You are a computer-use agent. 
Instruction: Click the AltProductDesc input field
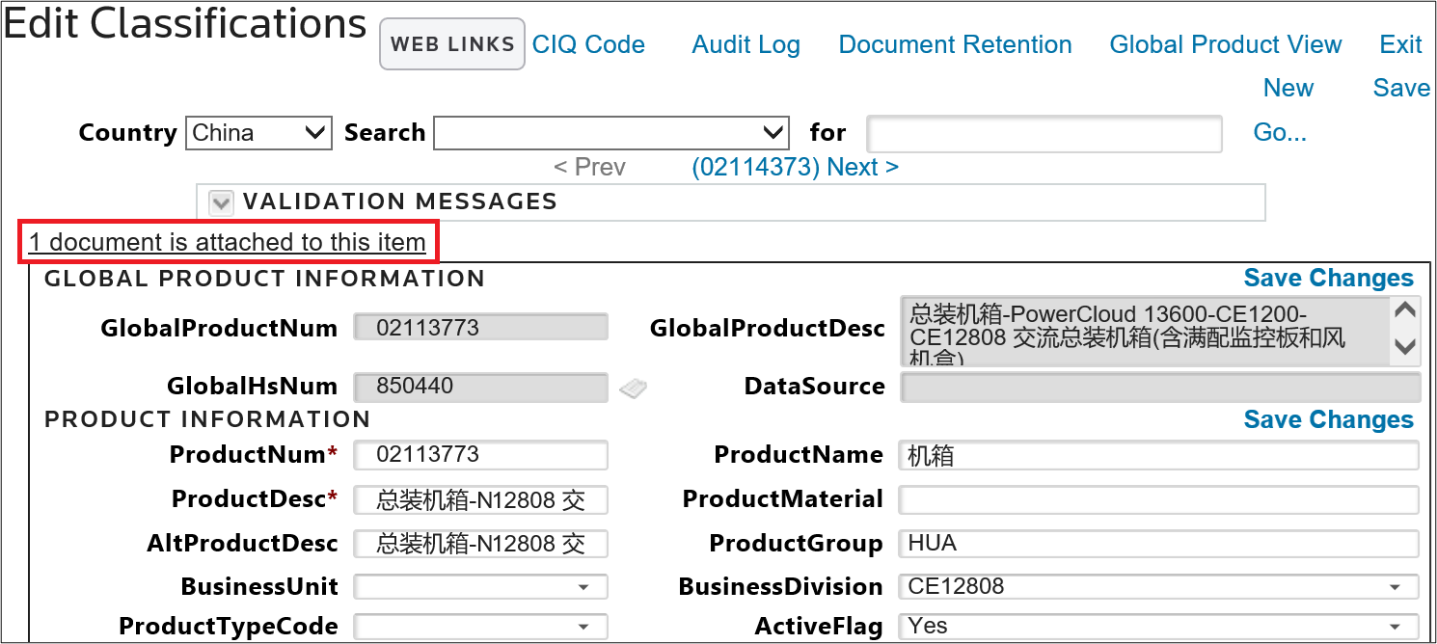pos(480,543)
